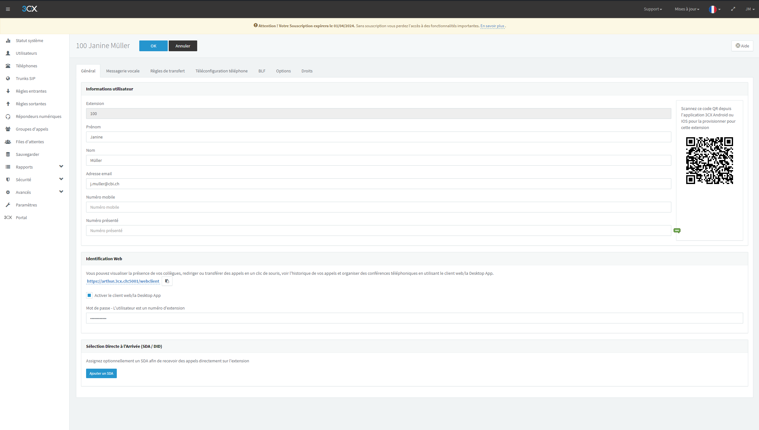The image size is (759, 430).
Task: Open the French flag language dropdown
Action: [714, 9]
